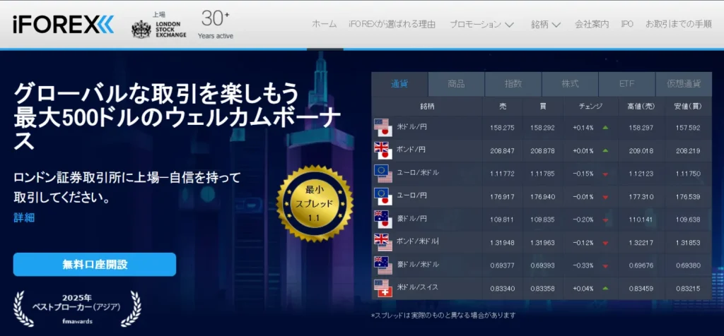Screen dimensions: 724x336
Task: Click red down arrow in ポンド/米ドル row
Action: coord(605,244)
